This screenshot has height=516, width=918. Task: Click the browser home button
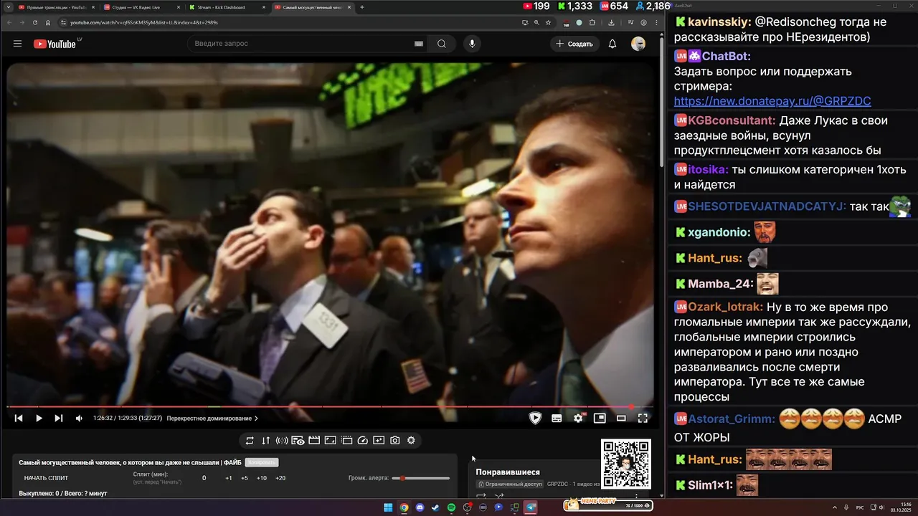(x=49, y=22)
